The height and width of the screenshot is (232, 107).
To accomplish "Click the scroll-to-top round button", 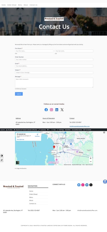I will click(x=105, y=182).
